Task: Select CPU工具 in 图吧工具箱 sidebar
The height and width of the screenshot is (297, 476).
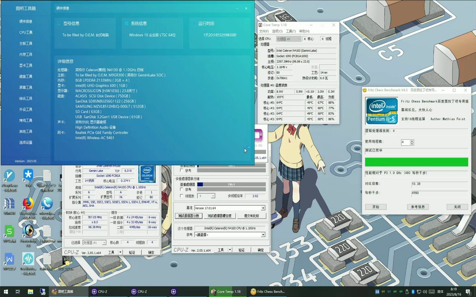Action: 26,32
